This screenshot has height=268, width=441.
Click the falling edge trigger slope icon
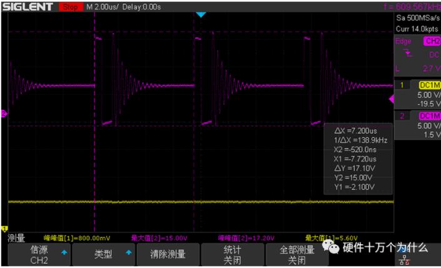[407, 53]
